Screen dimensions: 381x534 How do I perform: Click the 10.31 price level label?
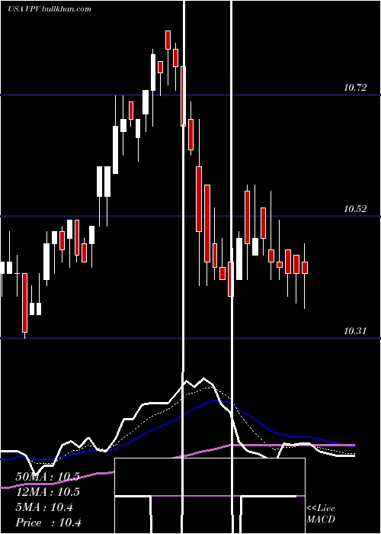click(355, 330)
